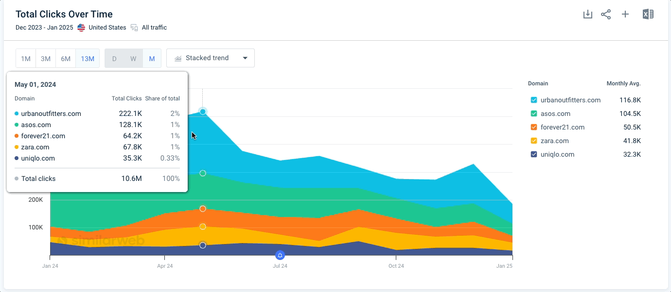This screenshot has height=292, width=671.
Task: Click urbanoutfitters.com label in legend
Action: pyautogui.click(x=570, y=100)
